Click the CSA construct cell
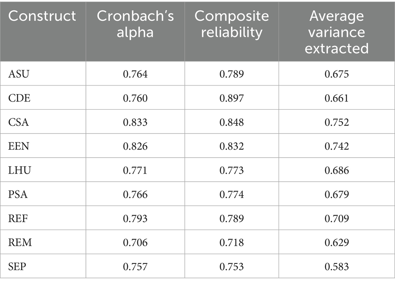 point(18,122)
